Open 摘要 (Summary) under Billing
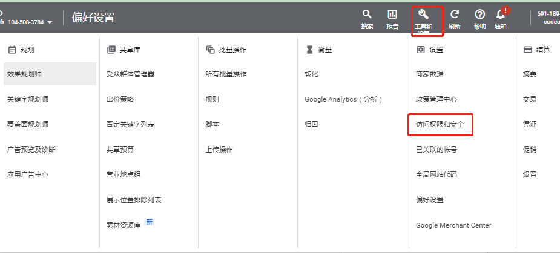The width and height of the screenshot is (560, 253). point(529,74)
